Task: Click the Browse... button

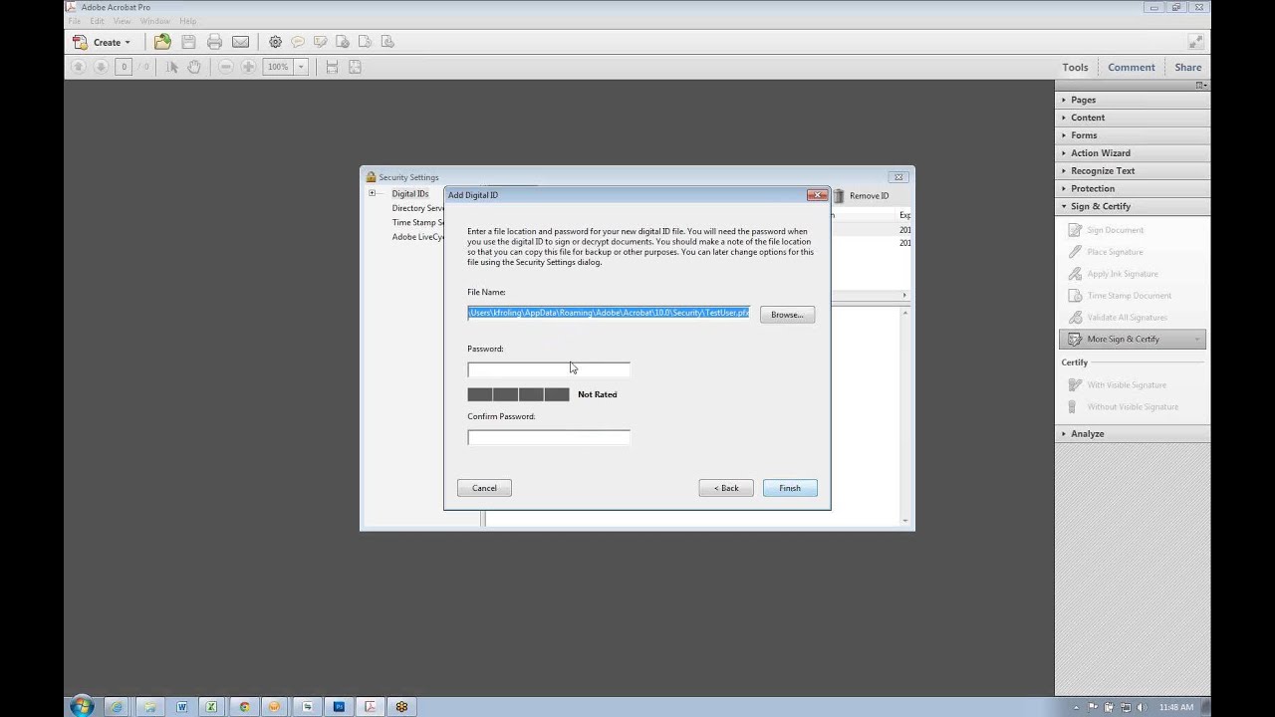Action: point(787,315)
